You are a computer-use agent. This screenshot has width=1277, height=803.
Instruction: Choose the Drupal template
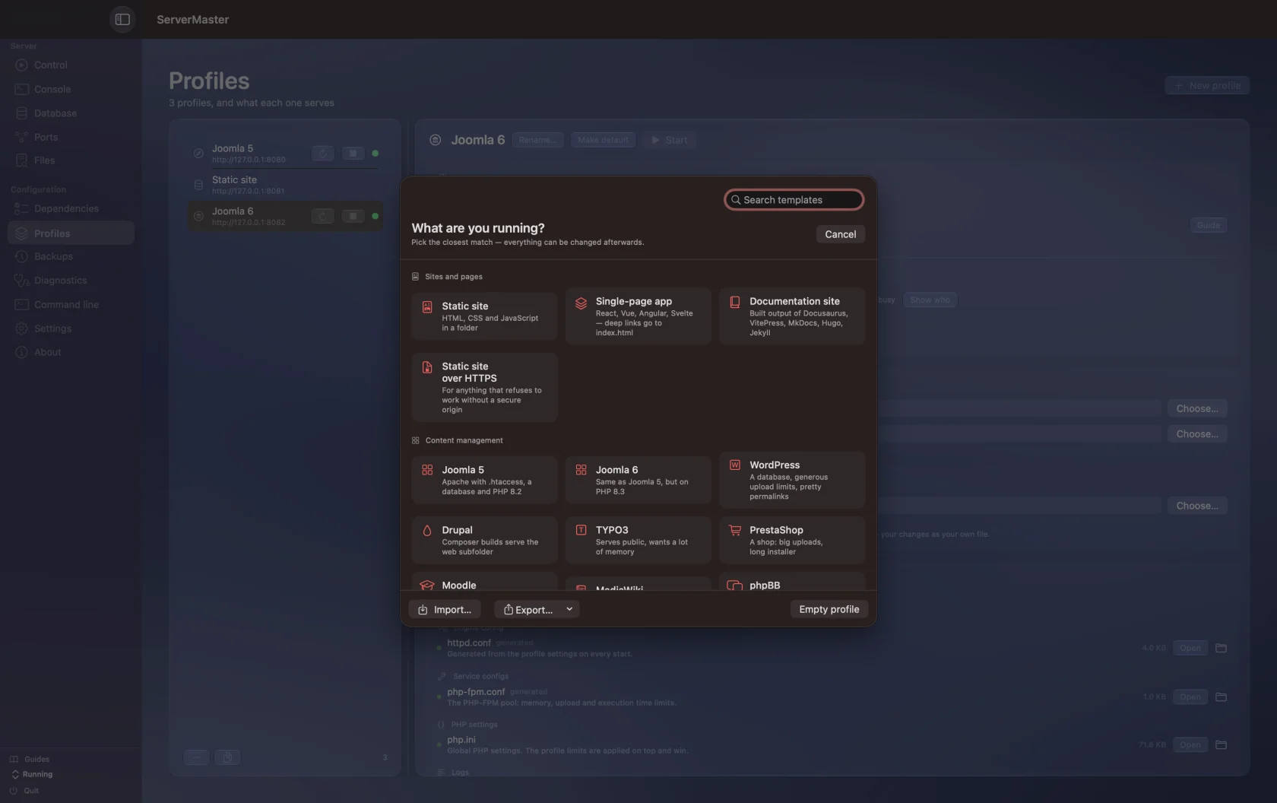[484, 540]
